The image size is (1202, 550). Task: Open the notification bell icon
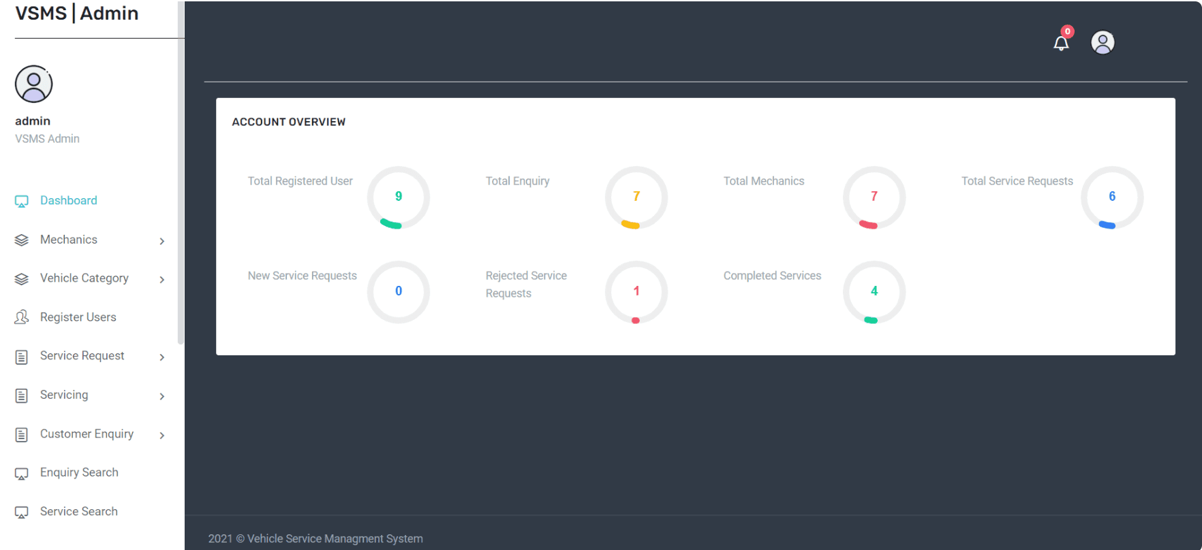tap(1061, 44)
